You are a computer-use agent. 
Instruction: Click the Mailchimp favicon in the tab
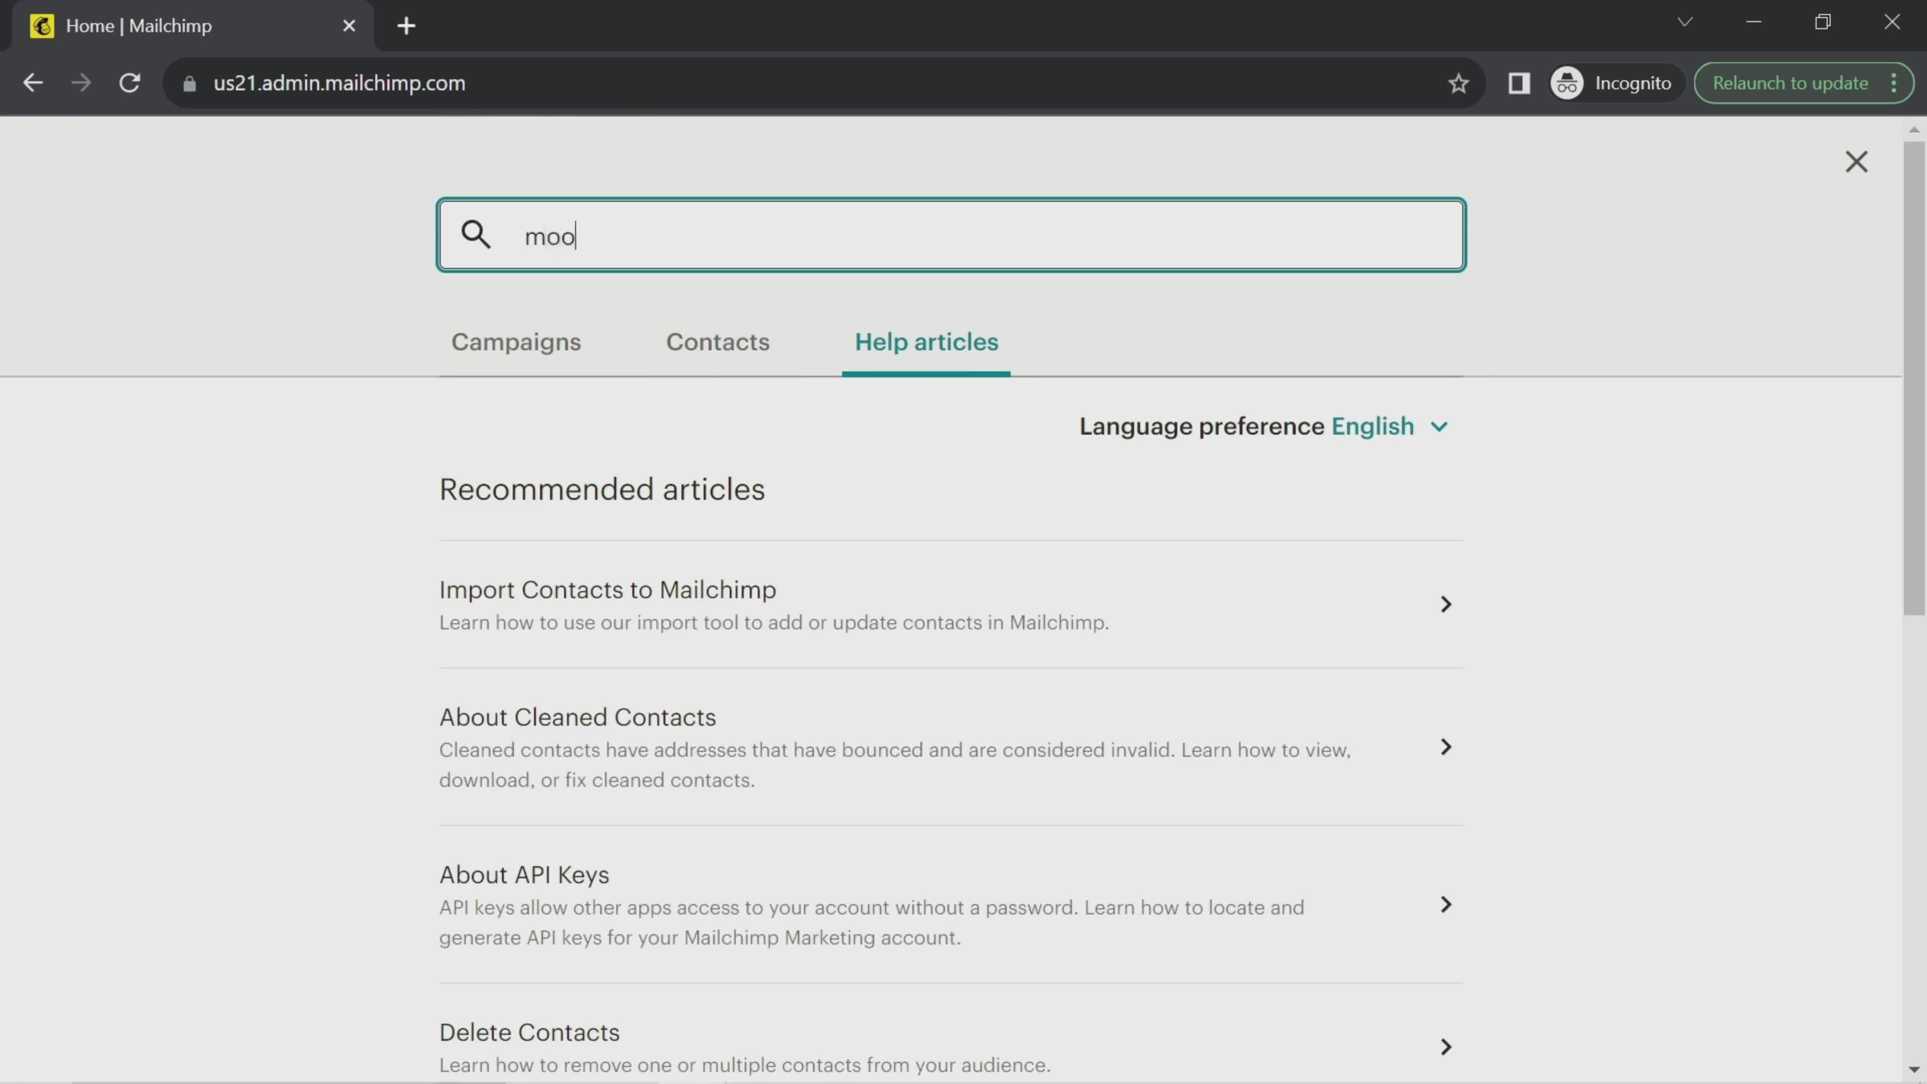click(x=42, y=26)
